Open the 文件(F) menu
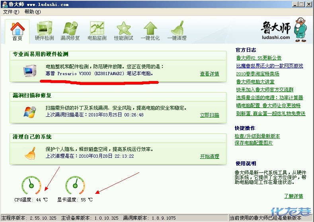314x222 pixels. coord(11,12)
